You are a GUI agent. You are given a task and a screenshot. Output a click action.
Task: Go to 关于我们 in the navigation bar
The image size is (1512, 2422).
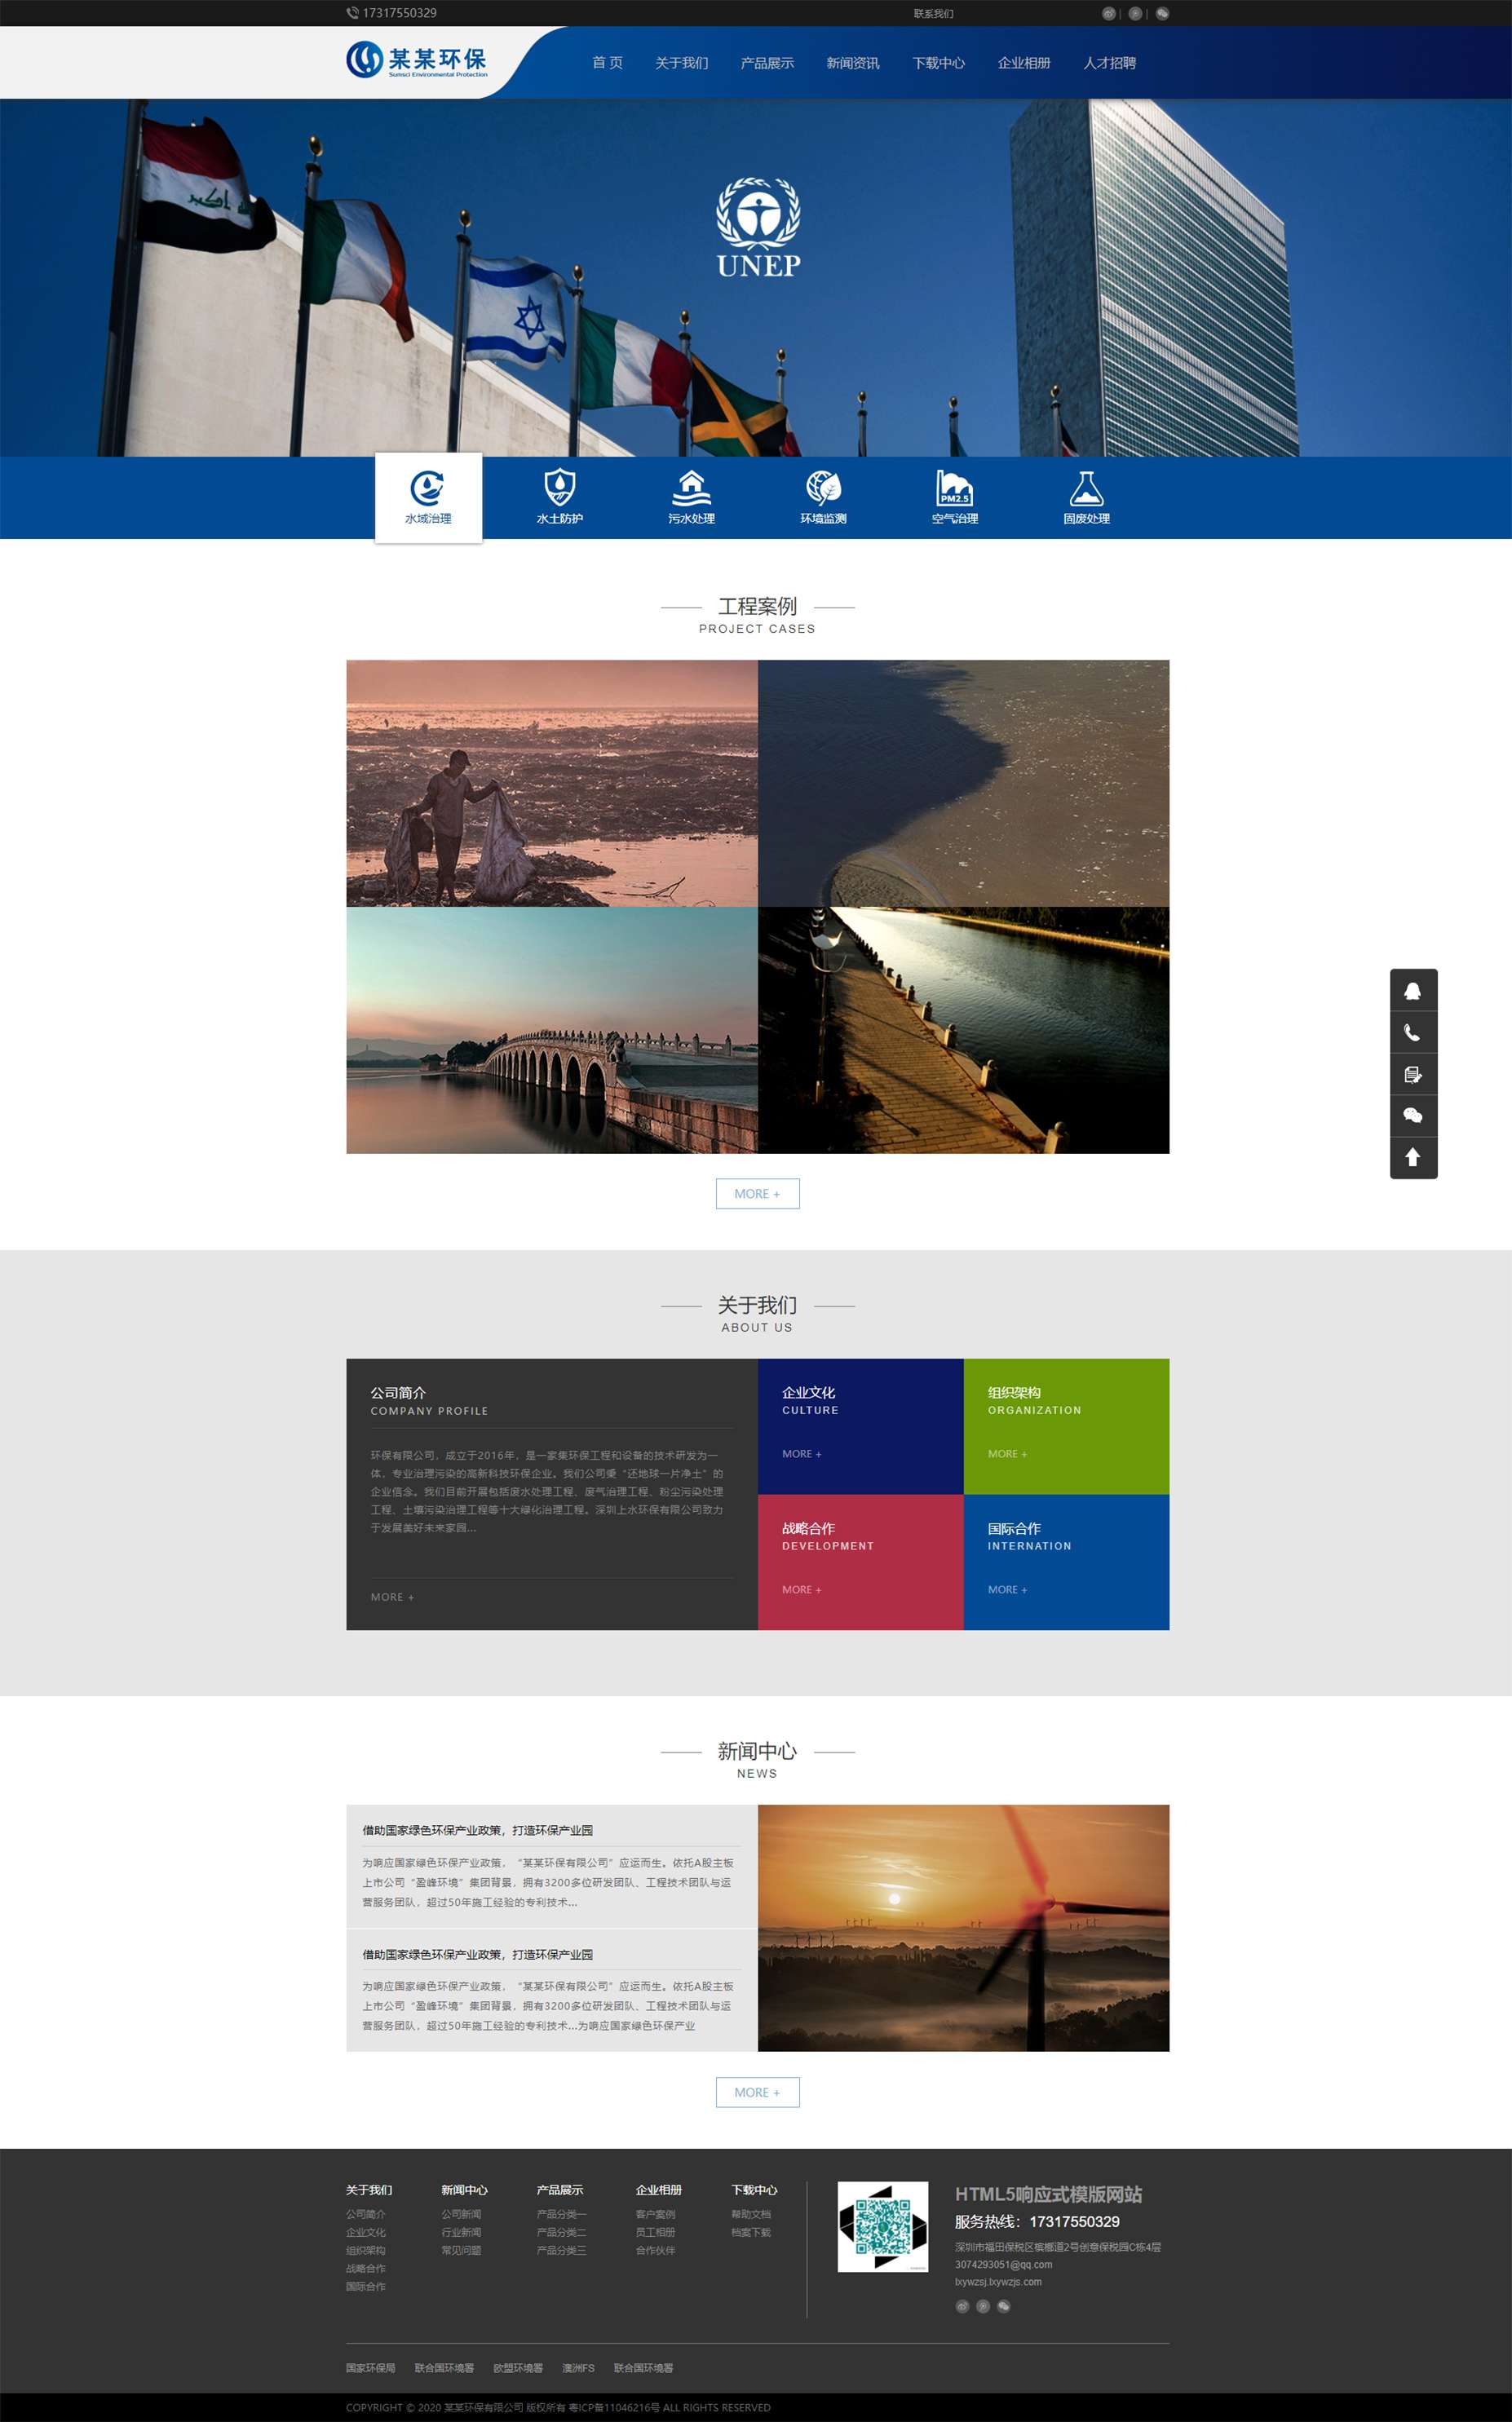[x=681, y=63]
